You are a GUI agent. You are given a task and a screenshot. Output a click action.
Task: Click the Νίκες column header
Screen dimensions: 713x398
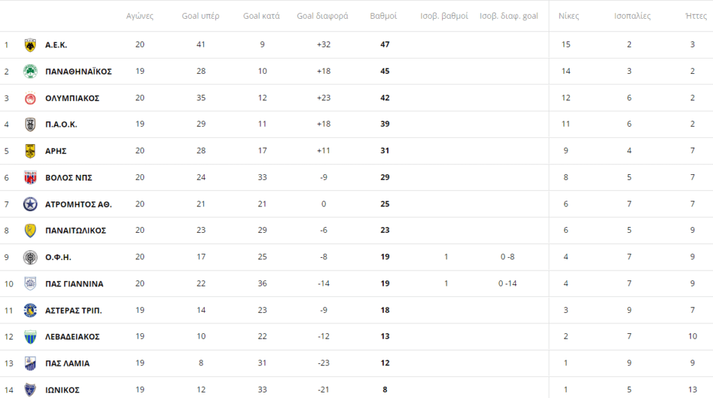(x=568, y=16)
